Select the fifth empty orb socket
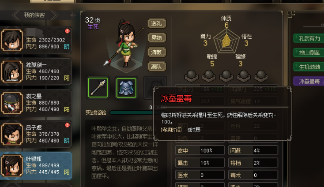The height and width of the screenshot is (187, 324). pos(261,76)
